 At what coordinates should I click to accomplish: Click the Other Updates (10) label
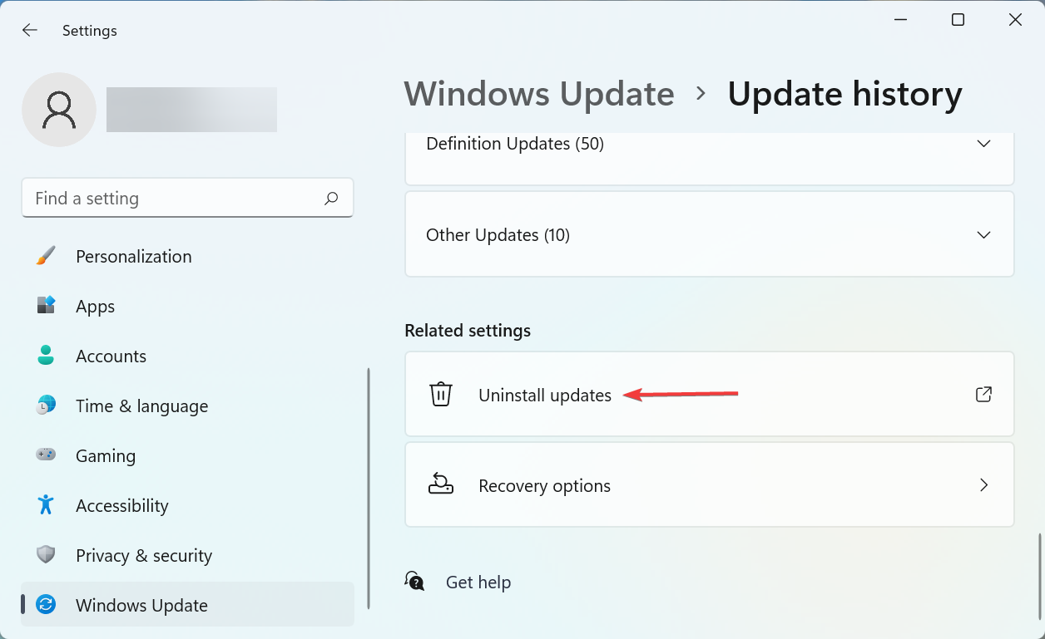pyautogui.click(x=498, y=235)
